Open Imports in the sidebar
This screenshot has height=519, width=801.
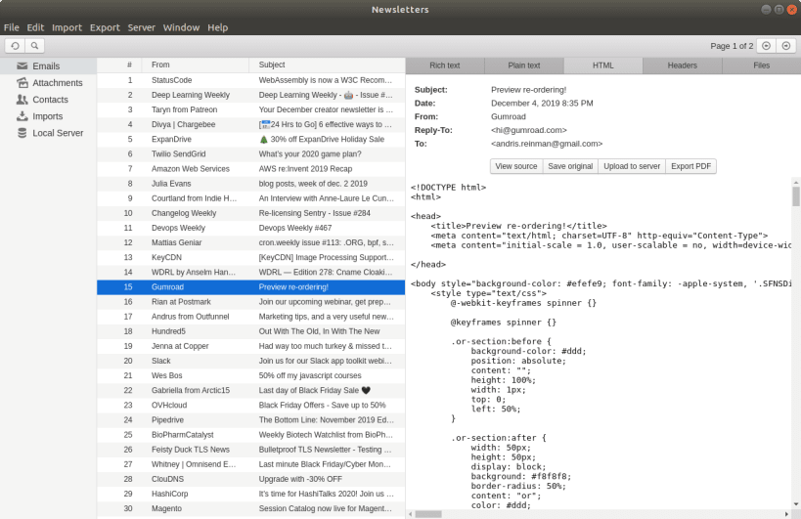pos(47,116)
